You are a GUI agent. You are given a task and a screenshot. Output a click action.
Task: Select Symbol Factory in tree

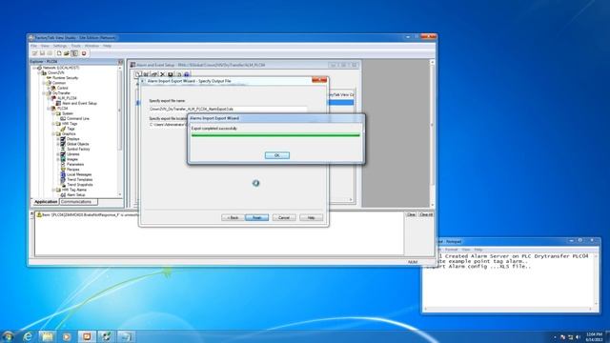pos(78,149)
